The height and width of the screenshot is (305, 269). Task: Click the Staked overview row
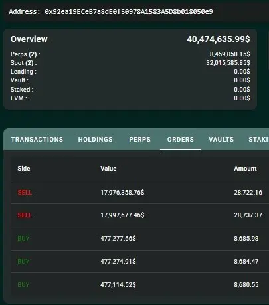pyautogui.click(x=130, y=90)
